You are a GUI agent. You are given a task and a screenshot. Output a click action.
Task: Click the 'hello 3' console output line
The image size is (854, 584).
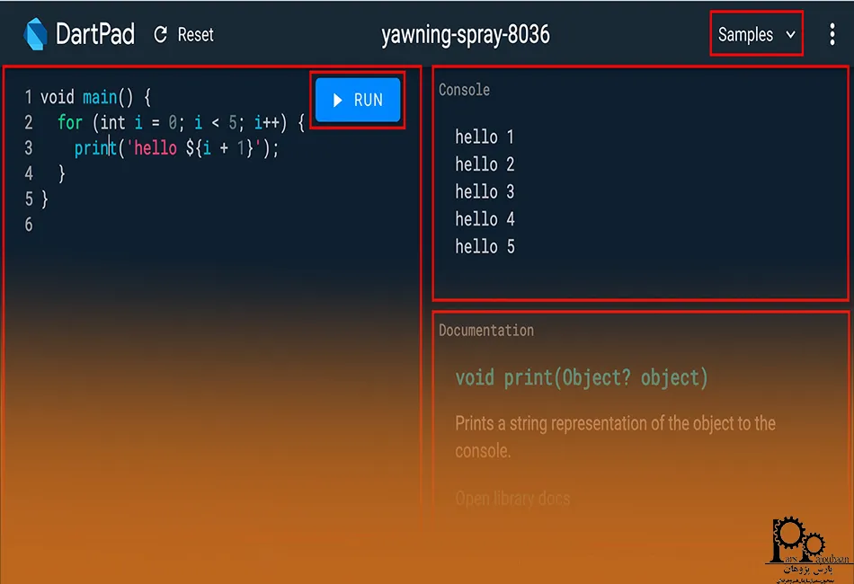485,192
